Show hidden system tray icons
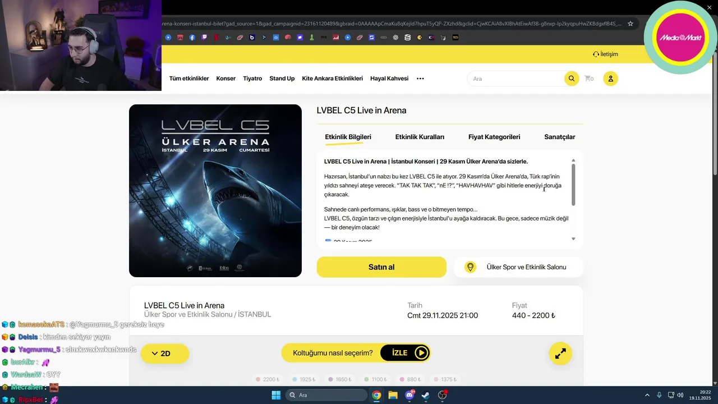 tap(647, 395)
